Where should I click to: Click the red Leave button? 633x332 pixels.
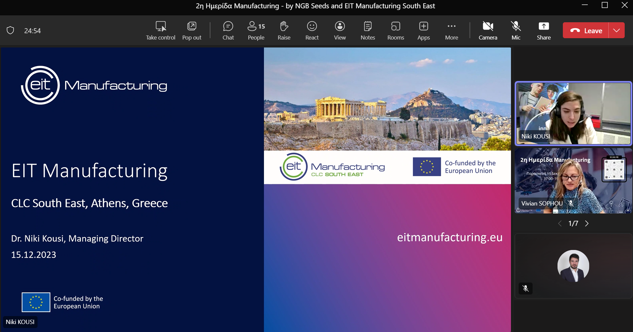tap(586, 31)
